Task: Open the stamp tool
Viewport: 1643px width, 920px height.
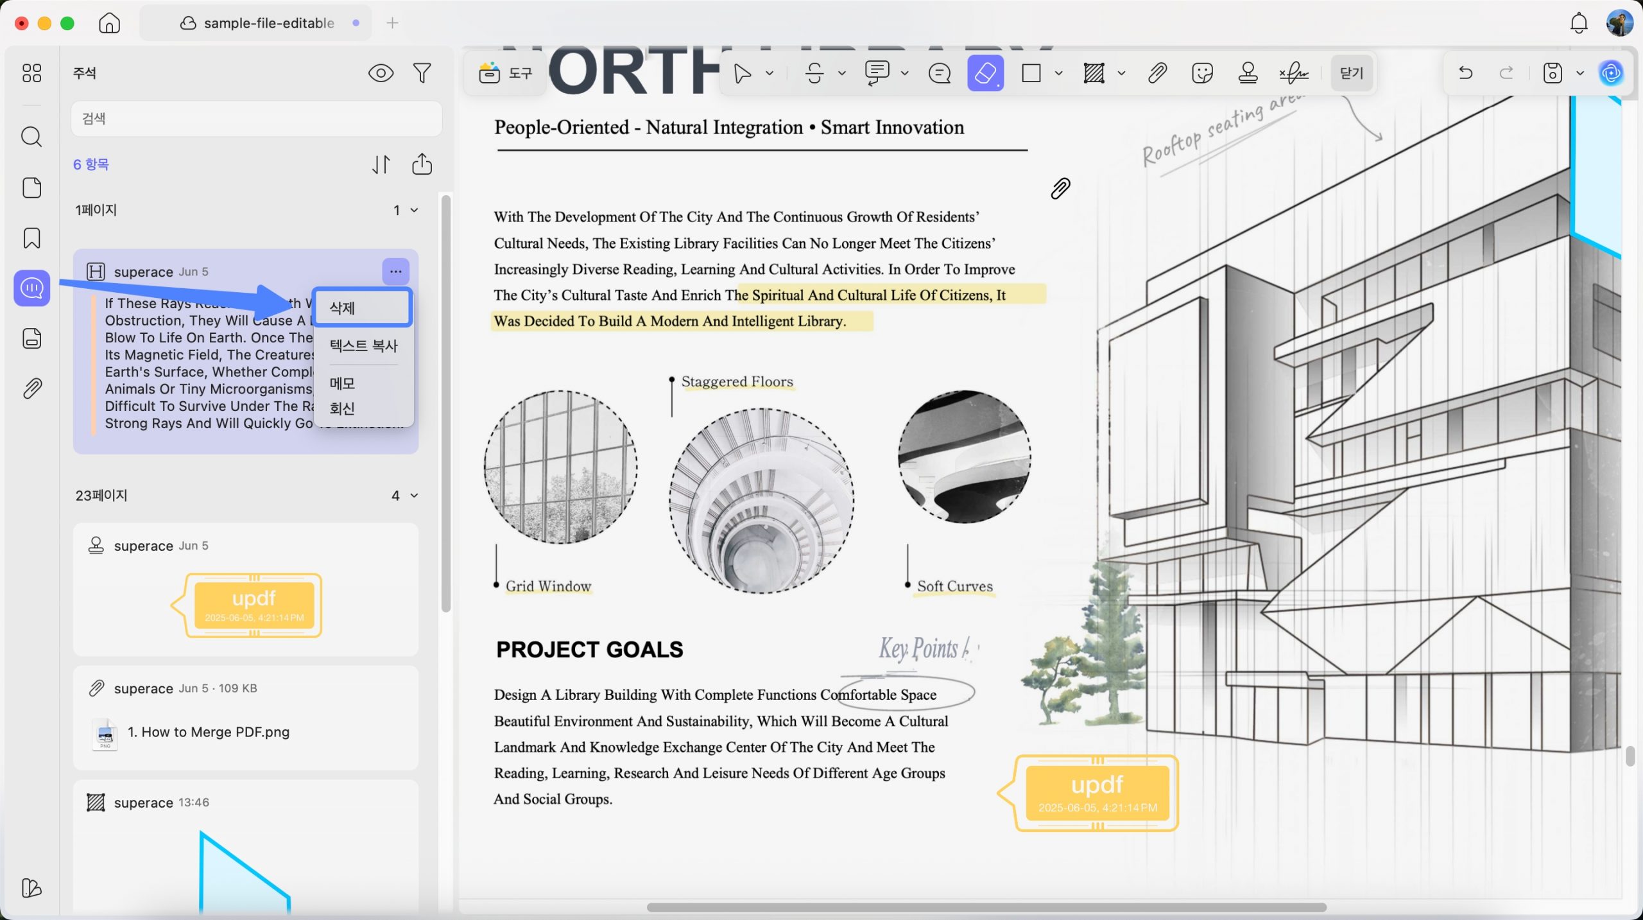Action: click(x=1248, y=73)
